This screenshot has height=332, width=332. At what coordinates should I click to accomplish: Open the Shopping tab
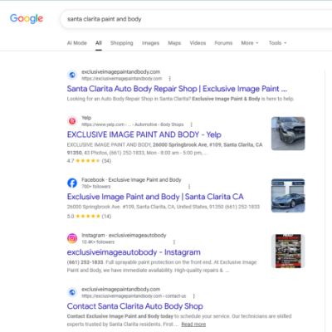point(122,43)
